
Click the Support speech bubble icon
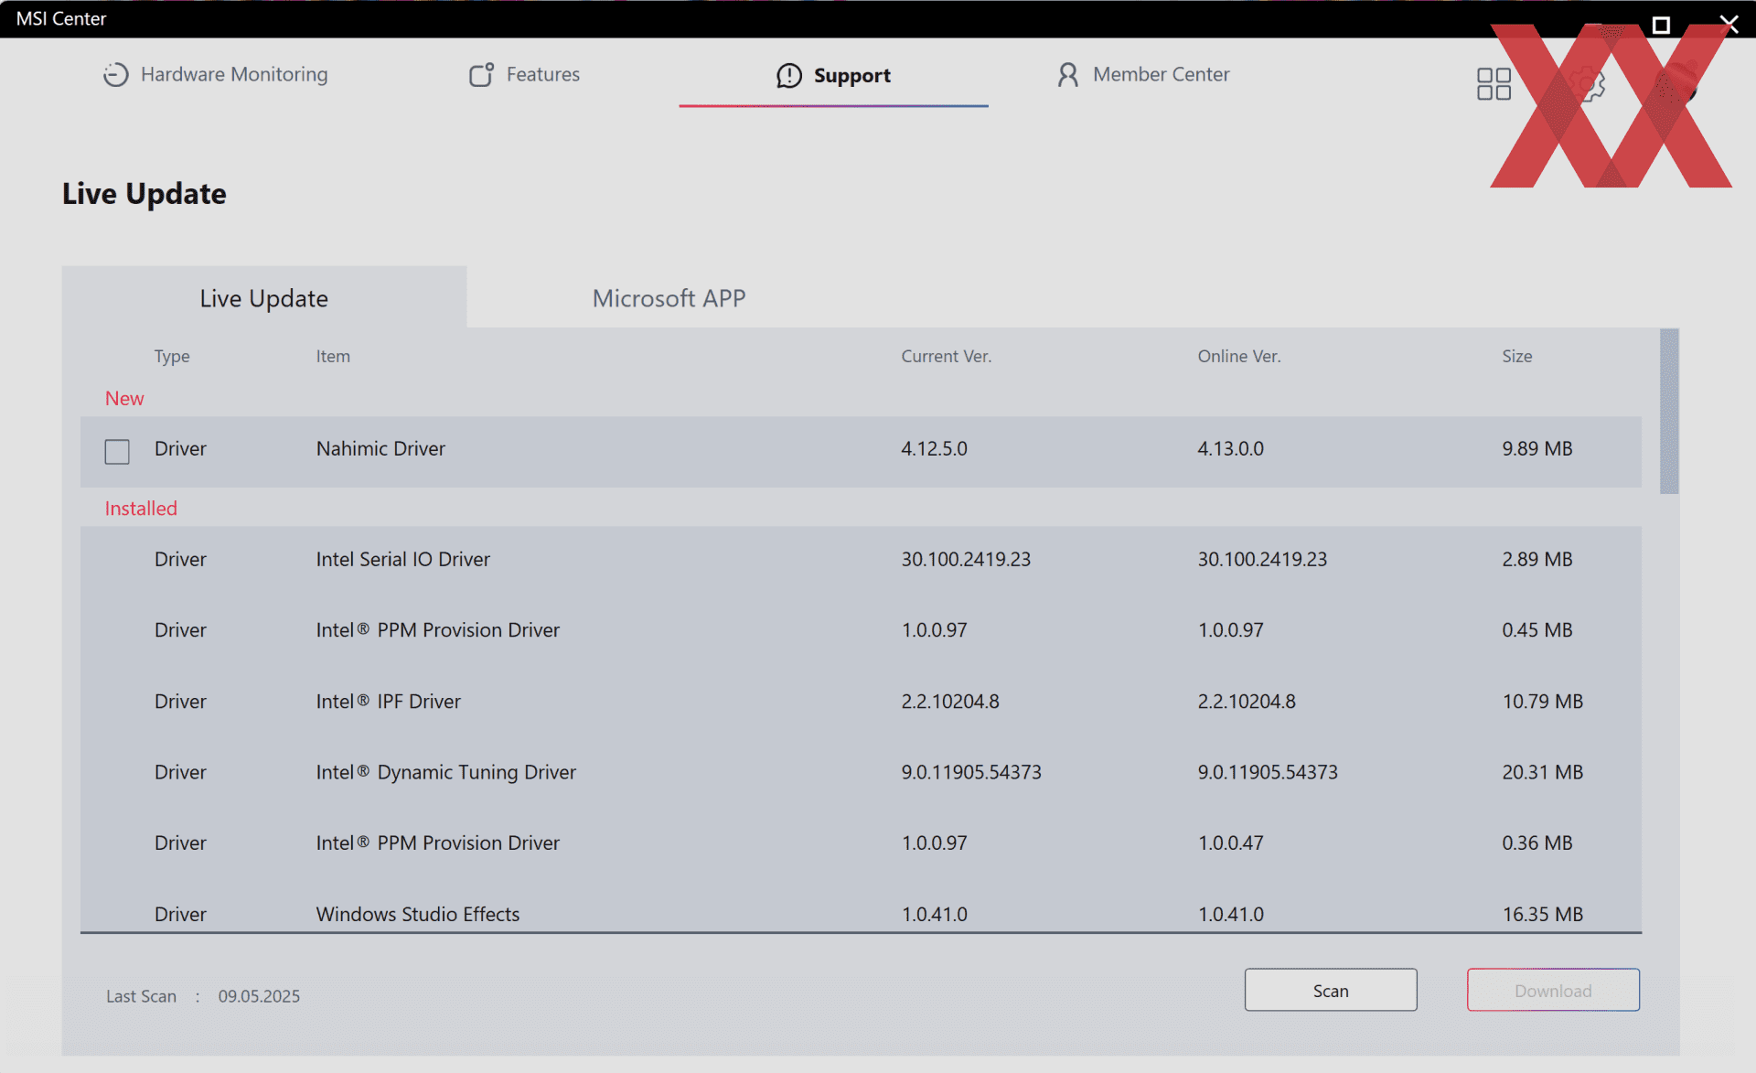pos(788,76)
